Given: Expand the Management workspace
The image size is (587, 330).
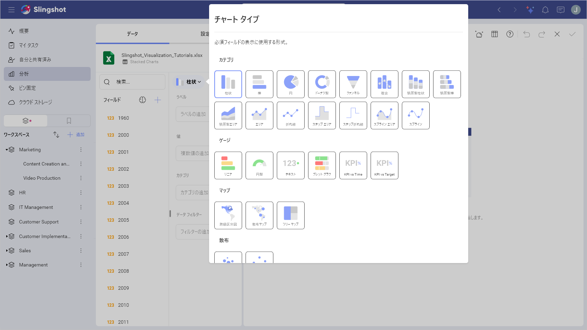Looking at the screenshot, I should [x=7, y=265].
